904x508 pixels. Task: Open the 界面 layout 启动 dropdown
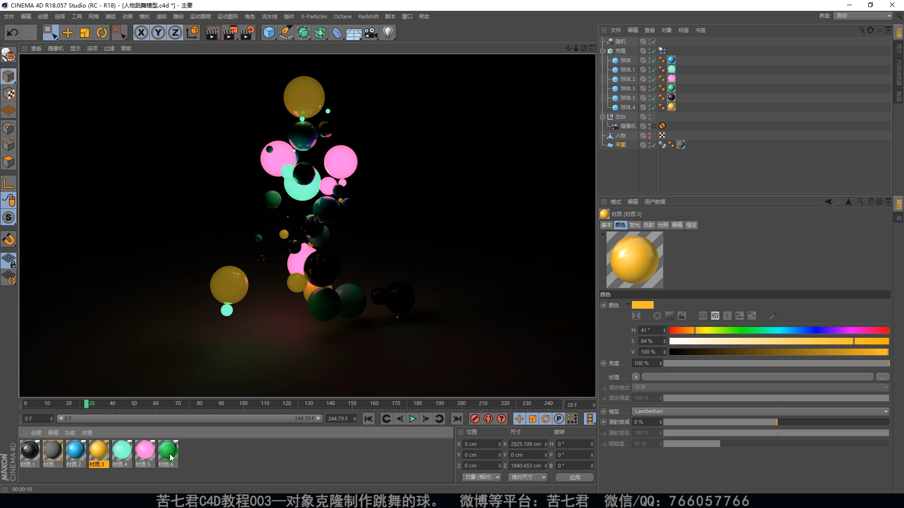point(864,16)
